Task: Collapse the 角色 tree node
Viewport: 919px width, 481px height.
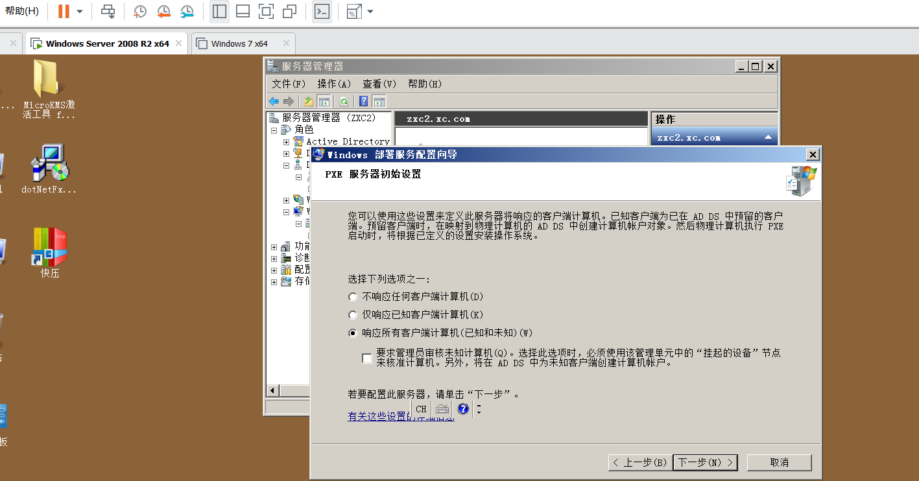Action: point(274,130)
